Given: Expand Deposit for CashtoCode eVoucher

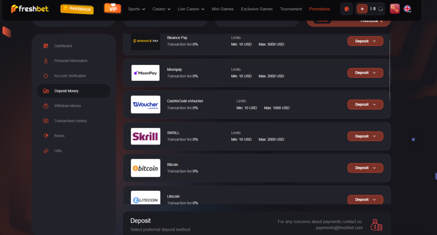Looking at the screenshot, I should tap(365, 104).
